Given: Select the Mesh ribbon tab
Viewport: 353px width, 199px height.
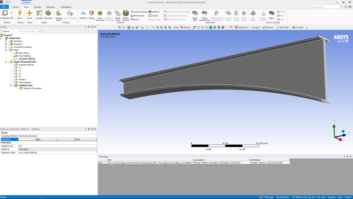Looking at the screenshot, I should pos(26,7).
